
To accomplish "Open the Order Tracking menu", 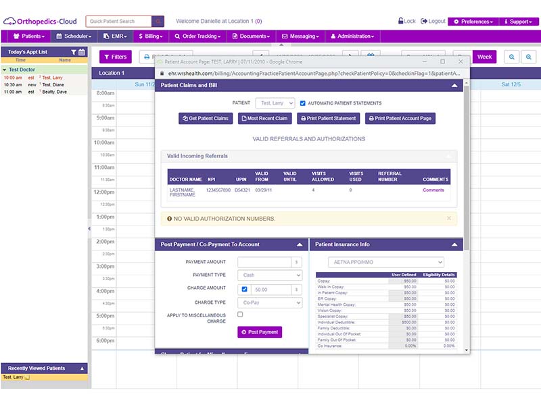I will click(x=197, y=36).
